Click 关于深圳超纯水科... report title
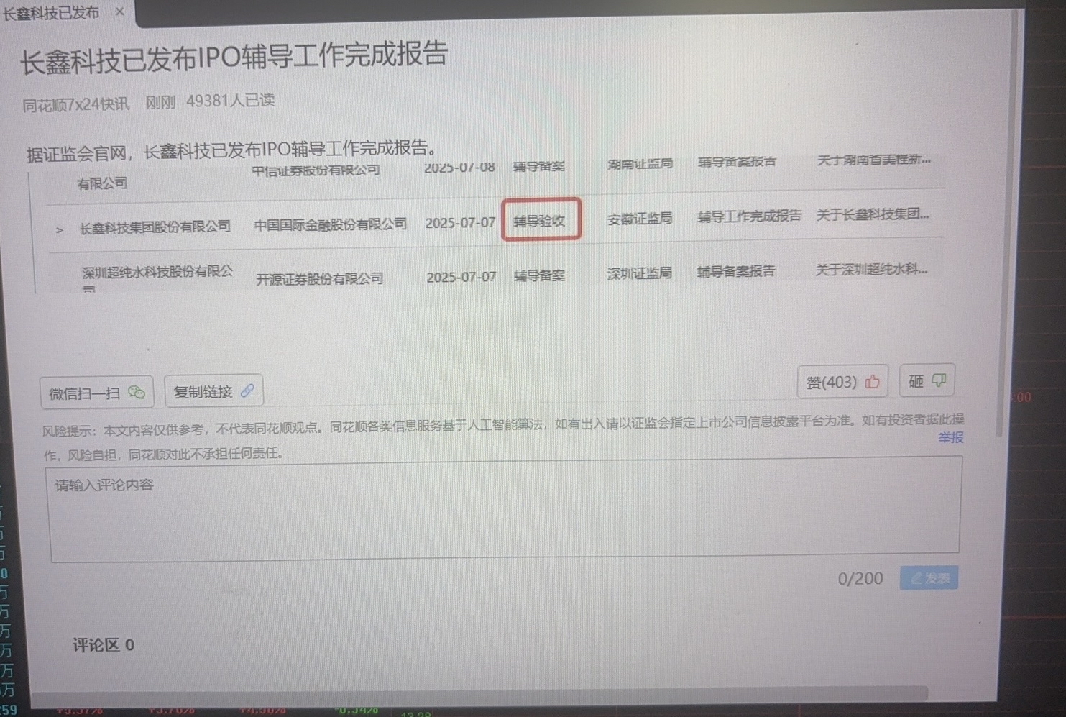This screenshot has height=717, width=1066. (871, 270)
